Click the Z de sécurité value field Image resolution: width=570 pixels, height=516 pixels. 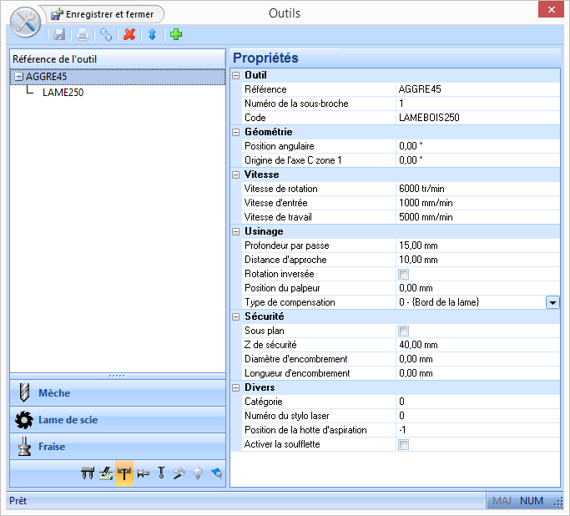click(476, 345)
